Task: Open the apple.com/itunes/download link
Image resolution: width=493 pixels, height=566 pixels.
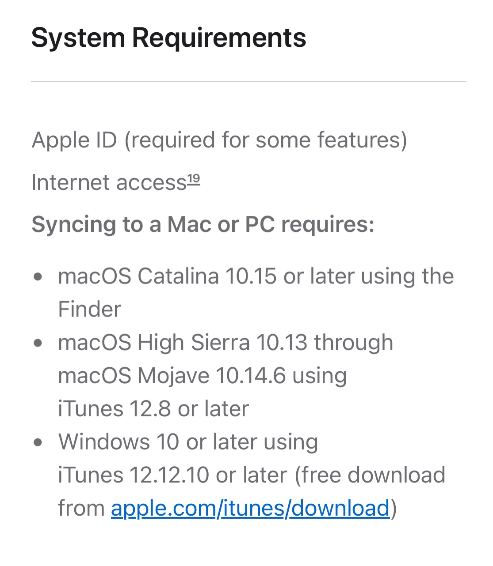Action: click(250, 508)
